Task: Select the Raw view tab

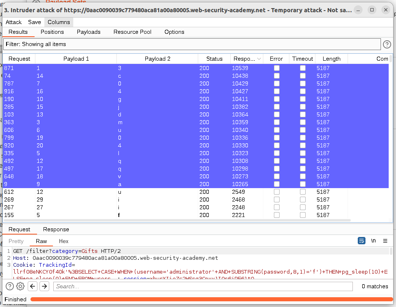Action: tap(41, 241)
